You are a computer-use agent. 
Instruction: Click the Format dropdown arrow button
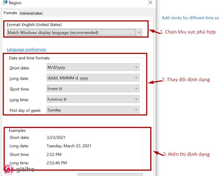139,32
